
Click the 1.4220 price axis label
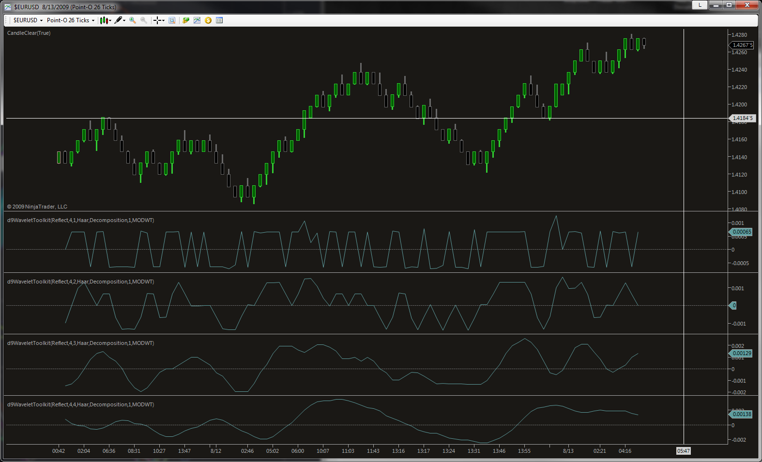coord(739,87)
